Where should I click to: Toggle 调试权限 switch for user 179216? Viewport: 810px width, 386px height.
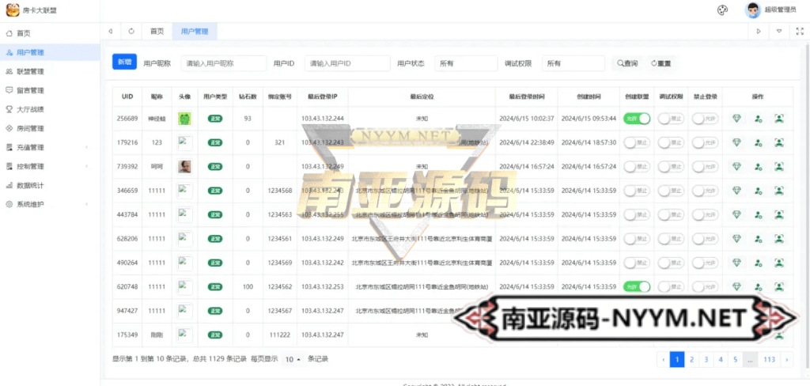671,143
